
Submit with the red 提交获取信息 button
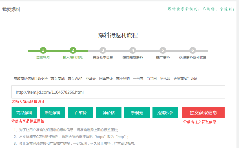(x=203, y=113)
